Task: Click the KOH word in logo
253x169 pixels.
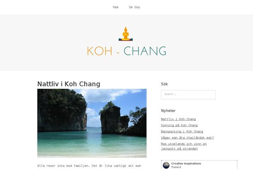Action: (x=100, y=51)
